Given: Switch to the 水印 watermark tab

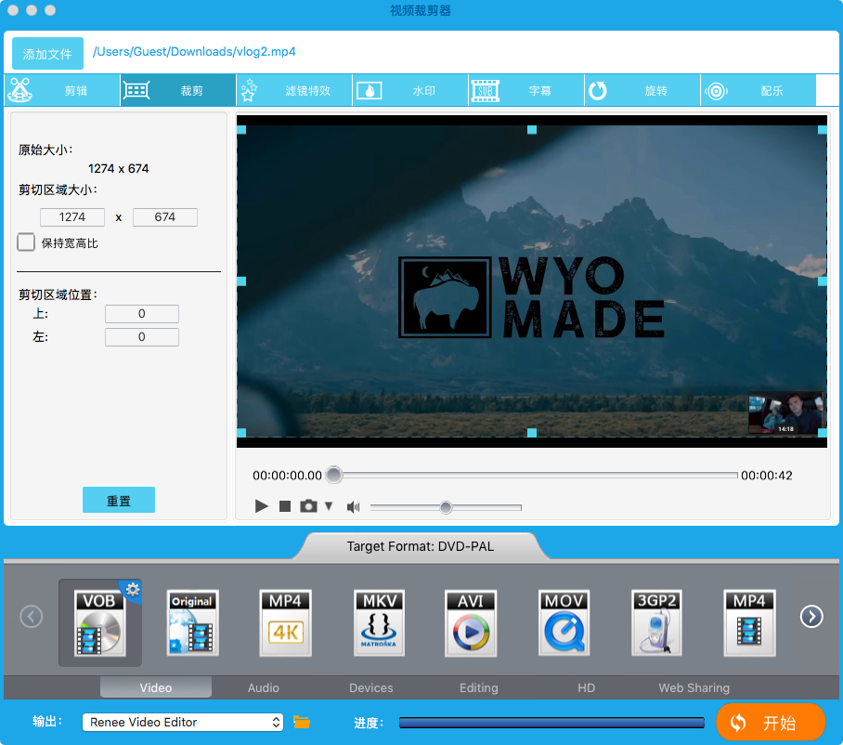Looking at the screenshot, I should tap(410, 90).
